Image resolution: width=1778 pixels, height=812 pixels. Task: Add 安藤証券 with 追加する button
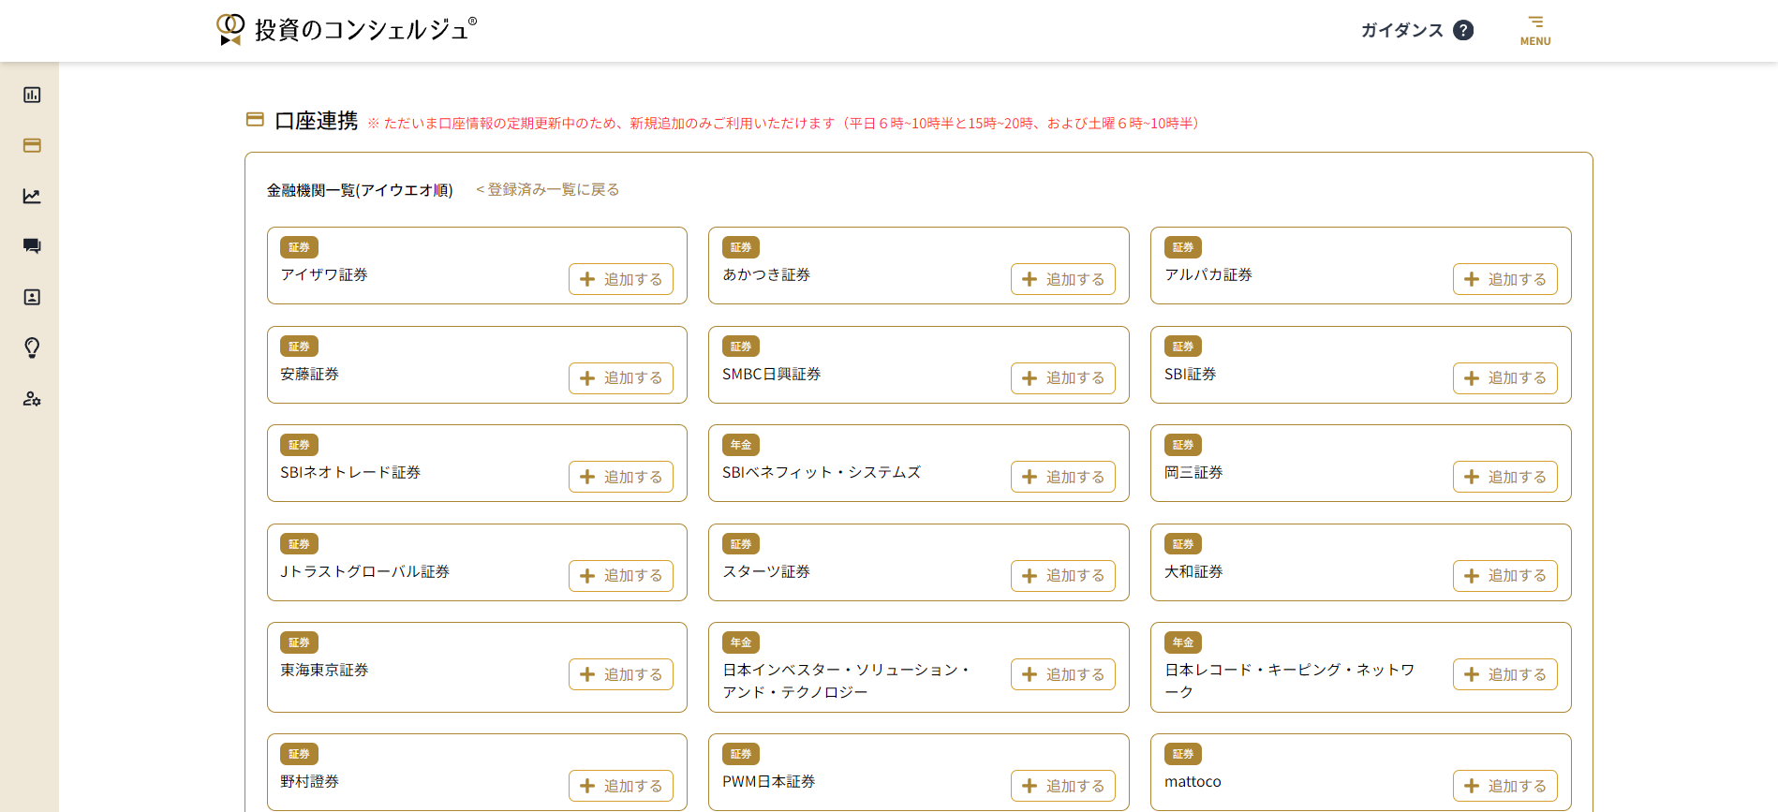coord(621,378)
